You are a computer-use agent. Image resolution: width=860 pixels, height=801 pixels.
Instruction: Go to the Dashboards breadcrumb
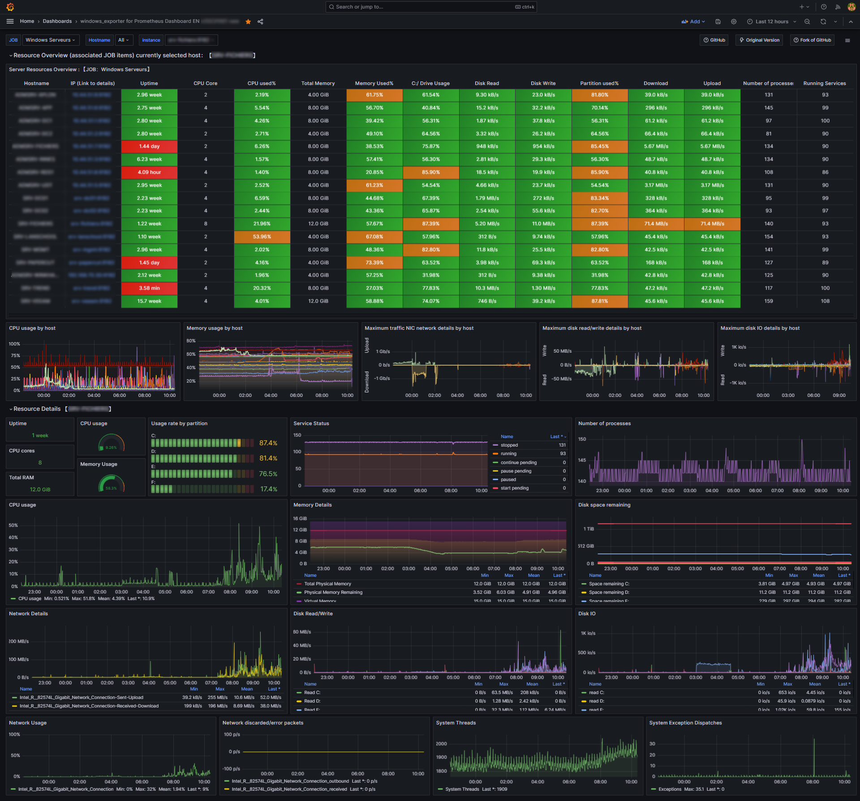[x=57, y=21]
